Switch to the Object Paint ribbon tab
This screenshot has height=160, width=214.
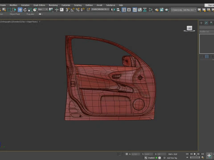(15, 14)
